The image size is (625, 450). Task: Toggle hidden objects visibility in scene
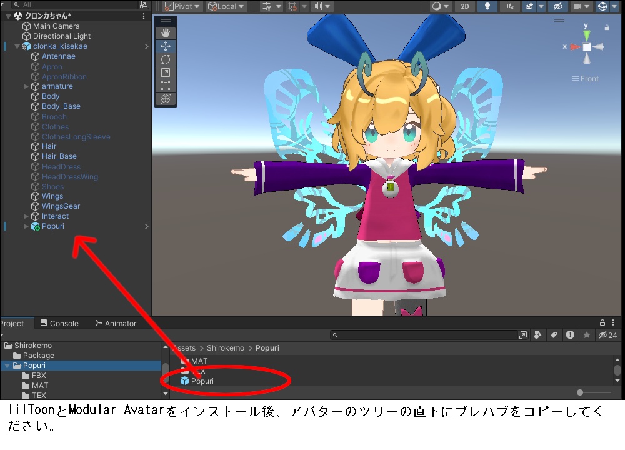[x=558, y=6]
